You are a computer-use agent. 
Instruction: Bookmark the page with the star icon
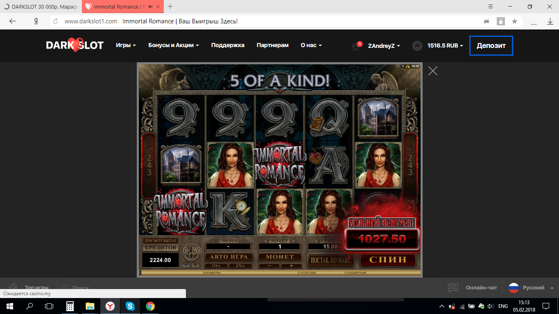(515, 21)
